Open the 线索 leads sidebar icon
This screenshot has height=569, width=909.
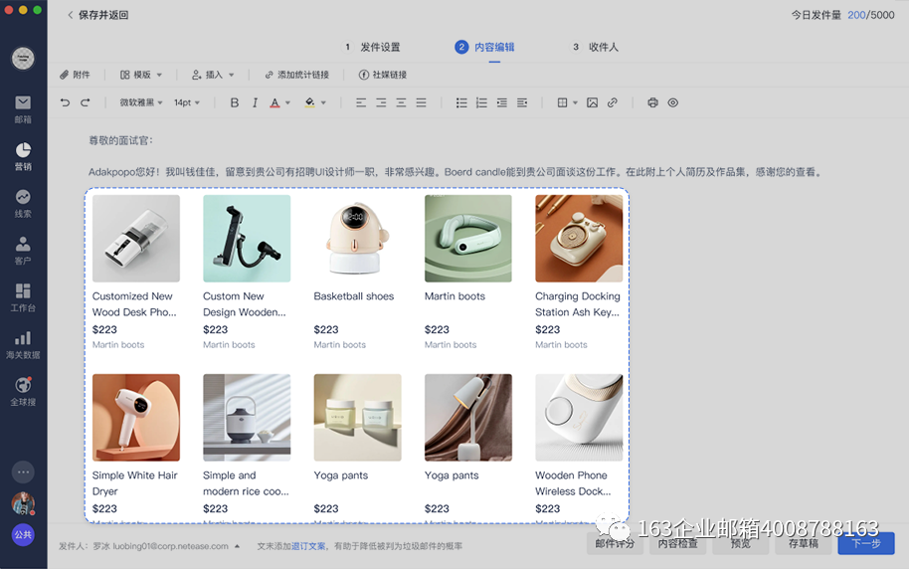point(23,204)
